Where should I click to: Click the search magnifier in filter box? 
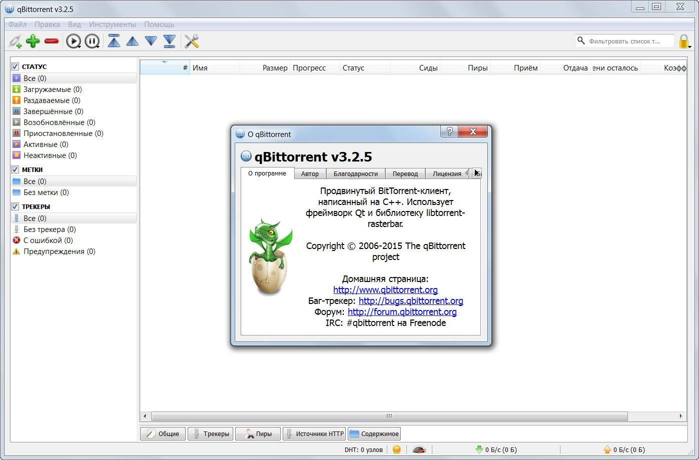(x=581, y=40)
